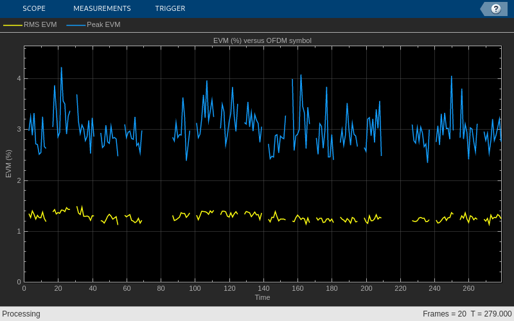Click the plot title EVM (%) versus OFDM symbol

point(262,40)
